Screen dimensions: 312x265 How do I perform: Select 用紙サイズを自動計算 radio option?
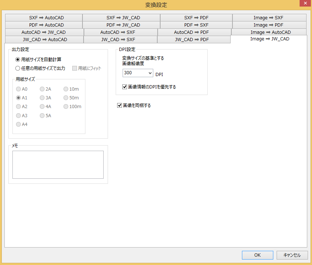tap(38, 59)
